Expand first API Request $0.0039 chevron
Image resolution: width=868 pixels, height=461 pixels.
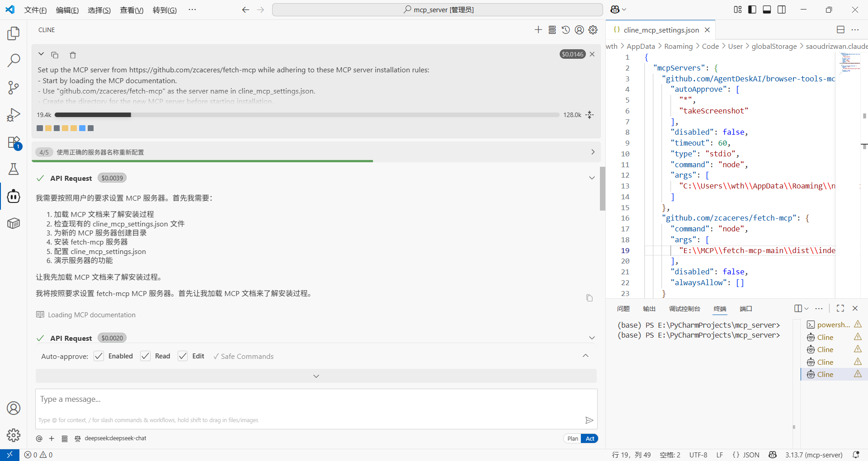592,178
